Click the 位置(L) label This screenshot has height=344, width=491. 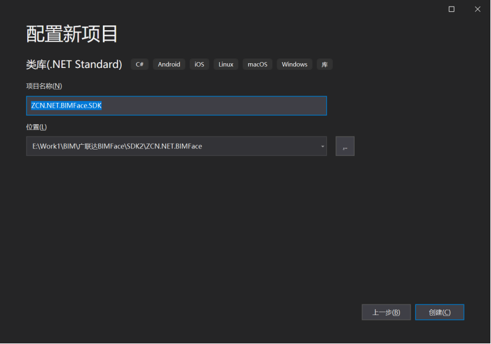pos(35,126)
